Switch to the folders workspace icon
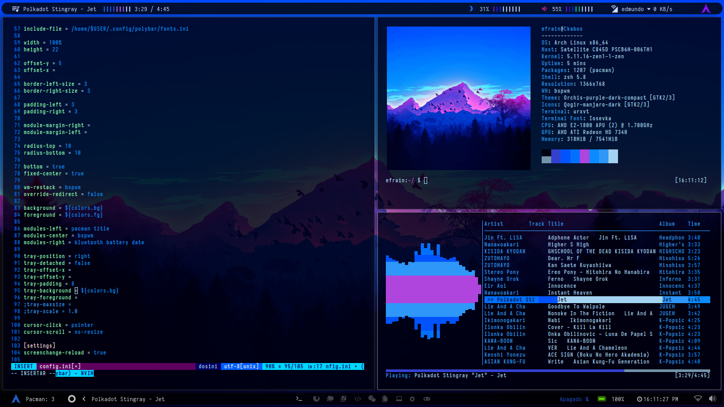 [x=330, y=399]
